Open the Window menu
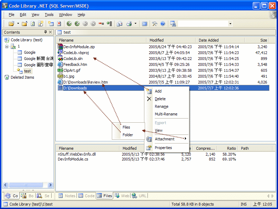This screenshot has height=209, width=278. [65, 15]
